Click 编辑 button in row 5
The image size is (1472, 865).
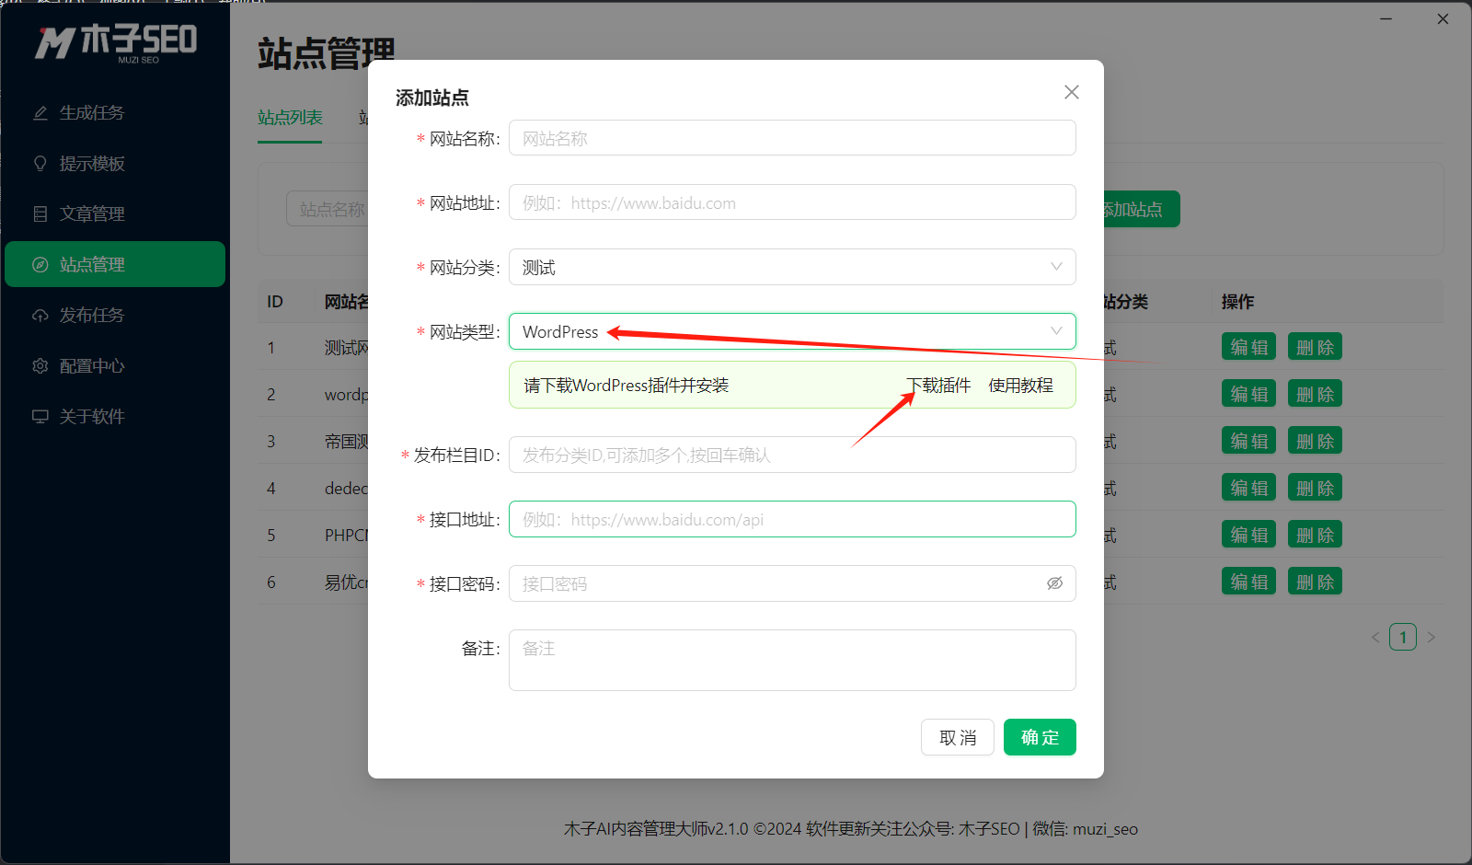click(x=1248, y=535)
